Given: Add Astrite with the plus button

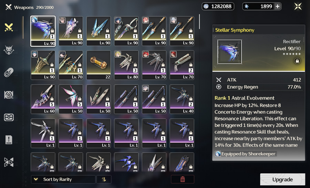Looking at the screenshot, I should (x=278, y=6).
